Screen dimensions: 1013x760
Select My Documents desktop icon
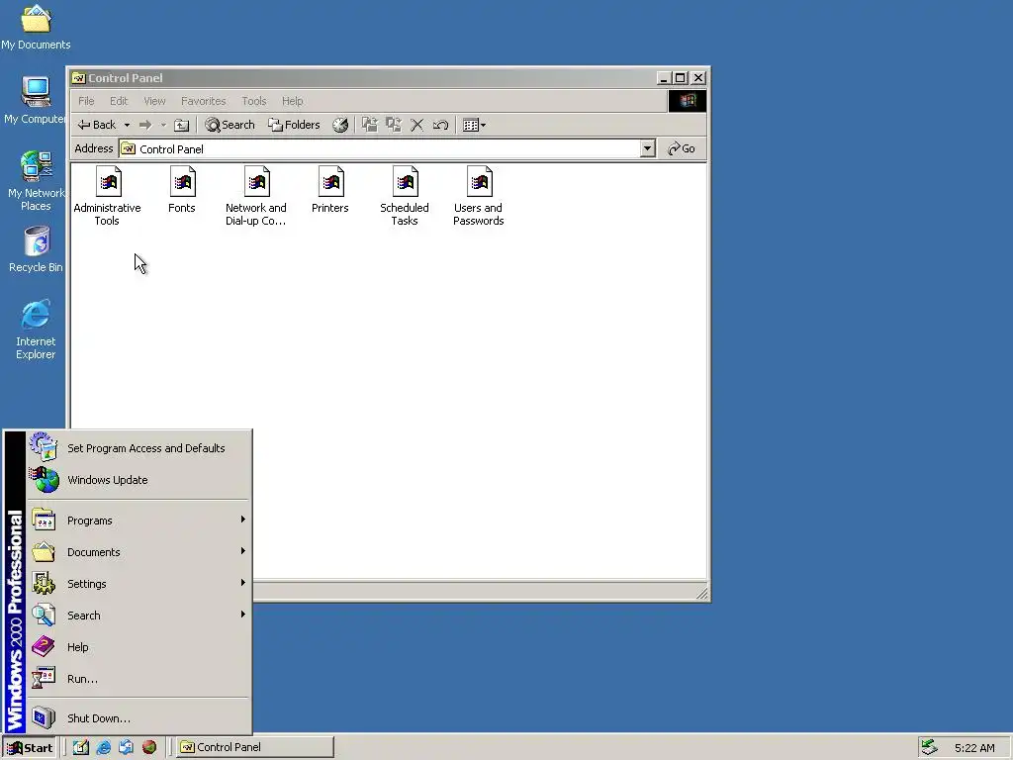36,27
